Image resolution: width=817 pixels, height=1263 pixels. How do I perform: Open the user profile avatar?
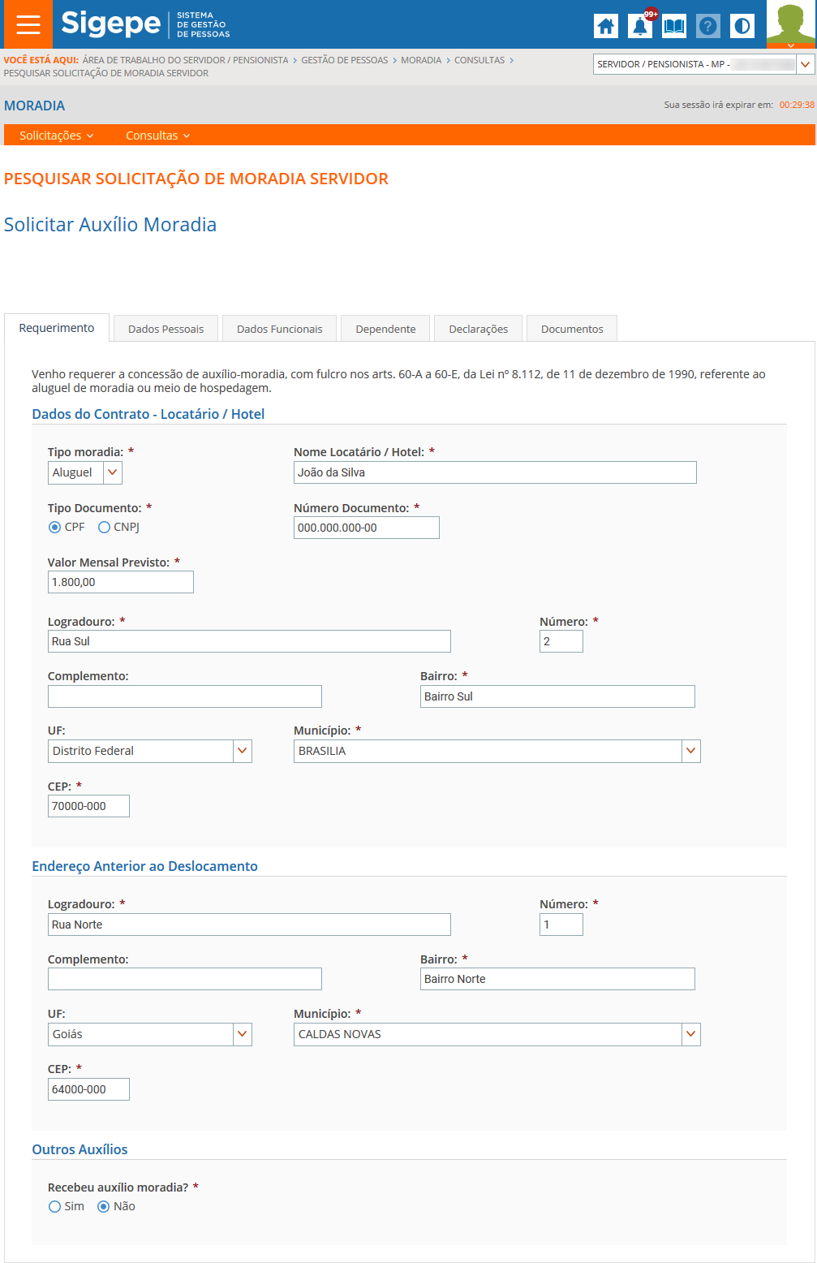coord(791,24)
